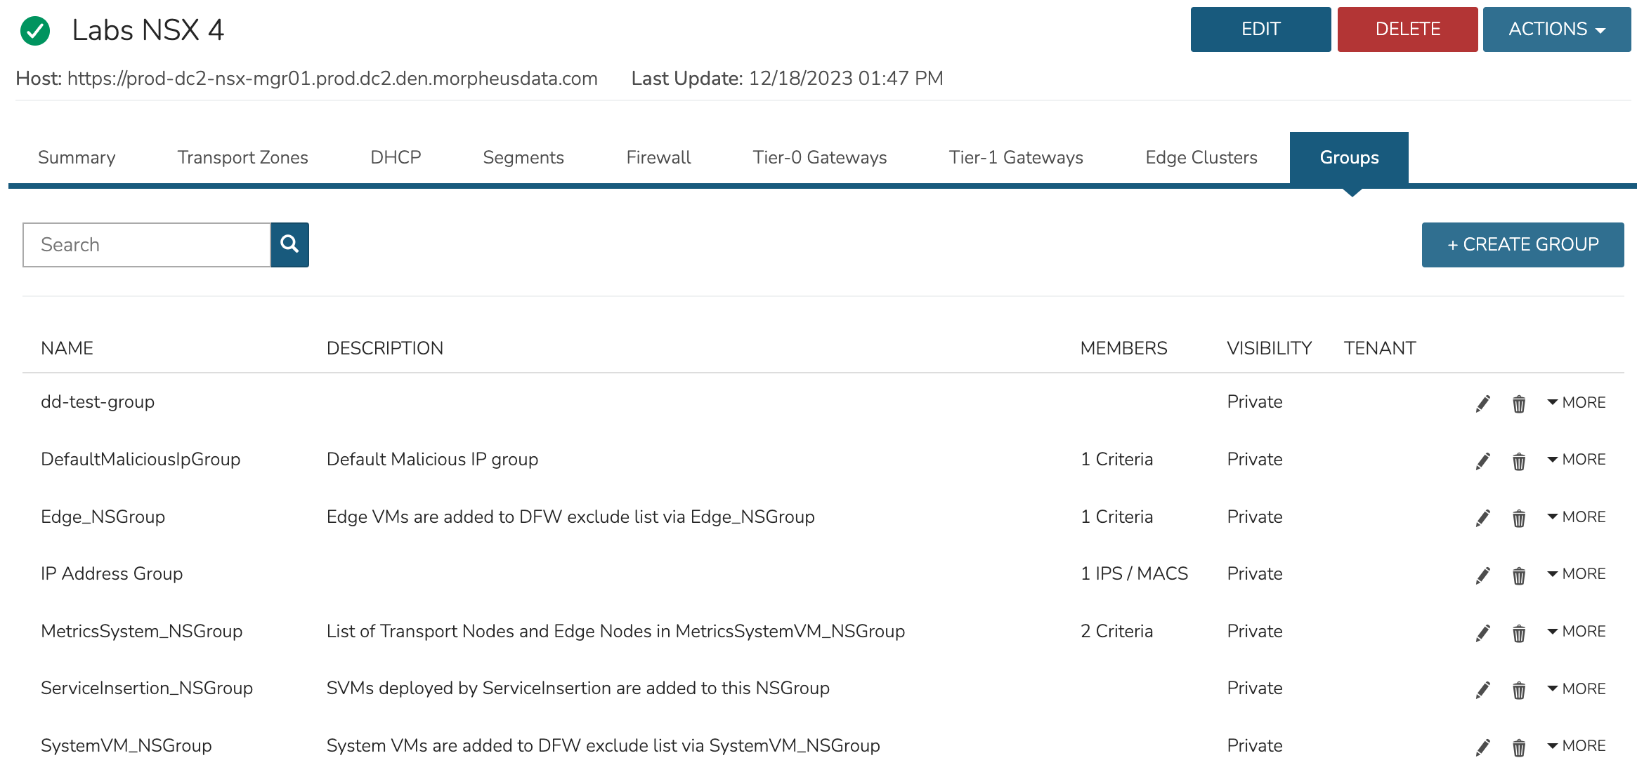
Task: Click pencil icon for Edge_NSGroup row
Action: pos(1482,518)
